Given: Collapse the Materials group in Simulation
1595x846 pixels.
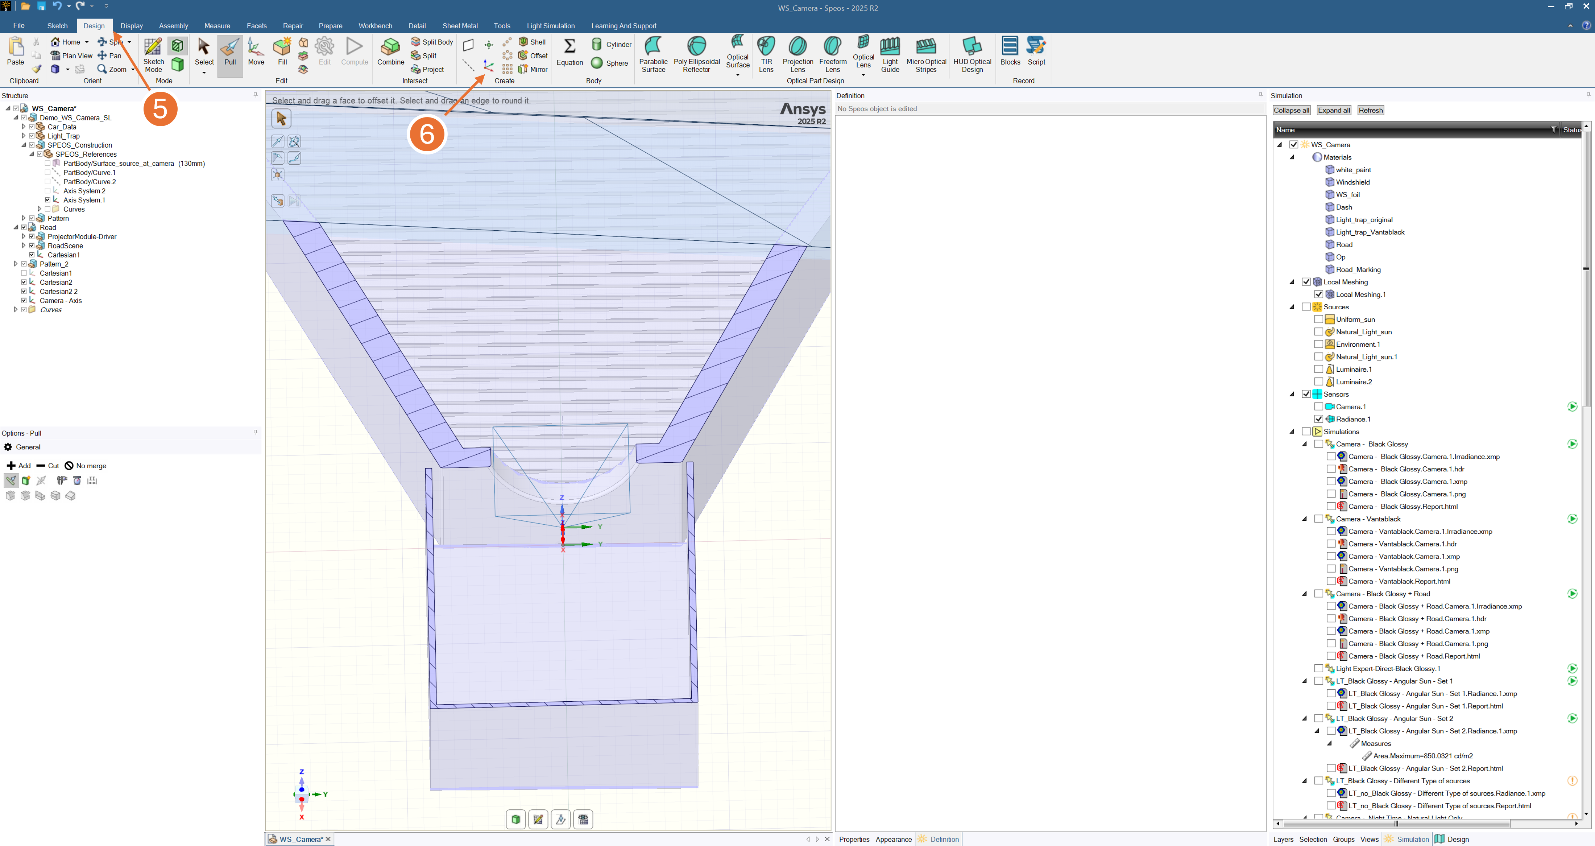Looking at the screenshot, I should (1292, 157).
